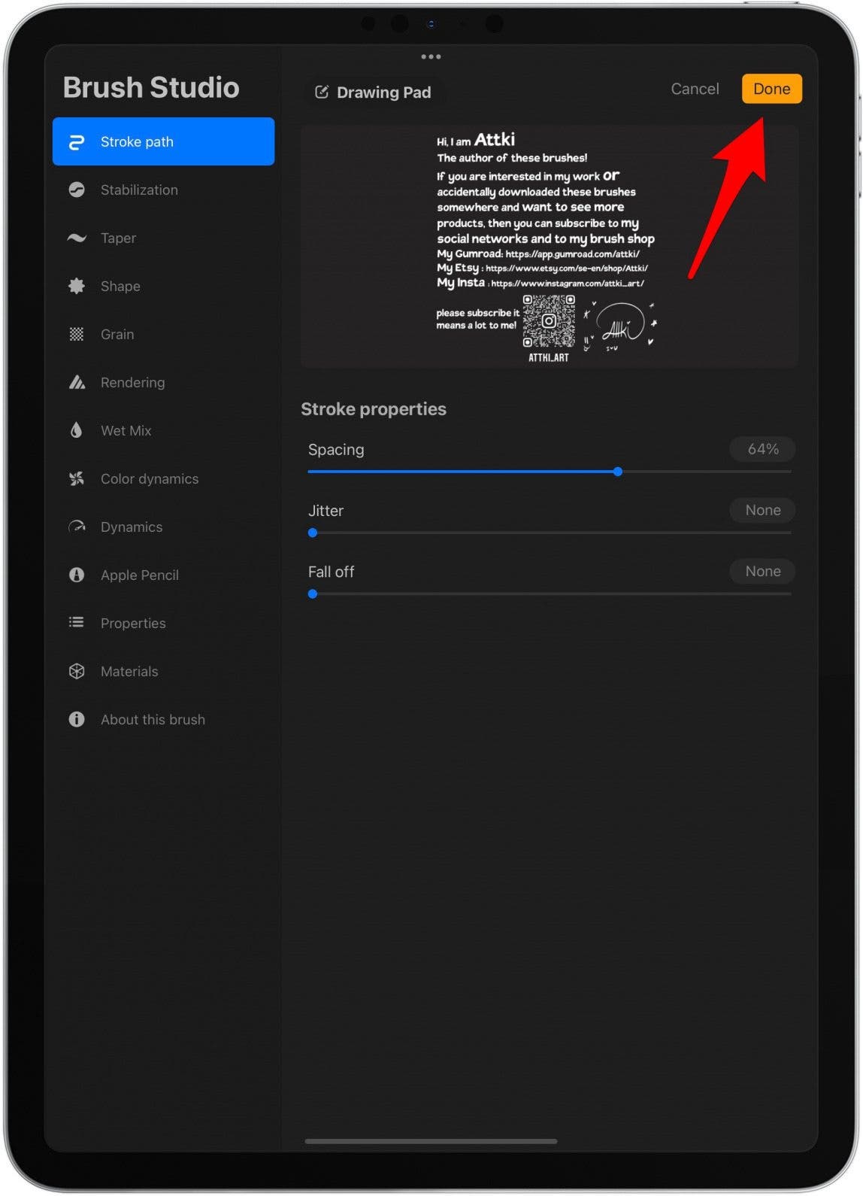Cancel brush editing

[x=695, y=89]
